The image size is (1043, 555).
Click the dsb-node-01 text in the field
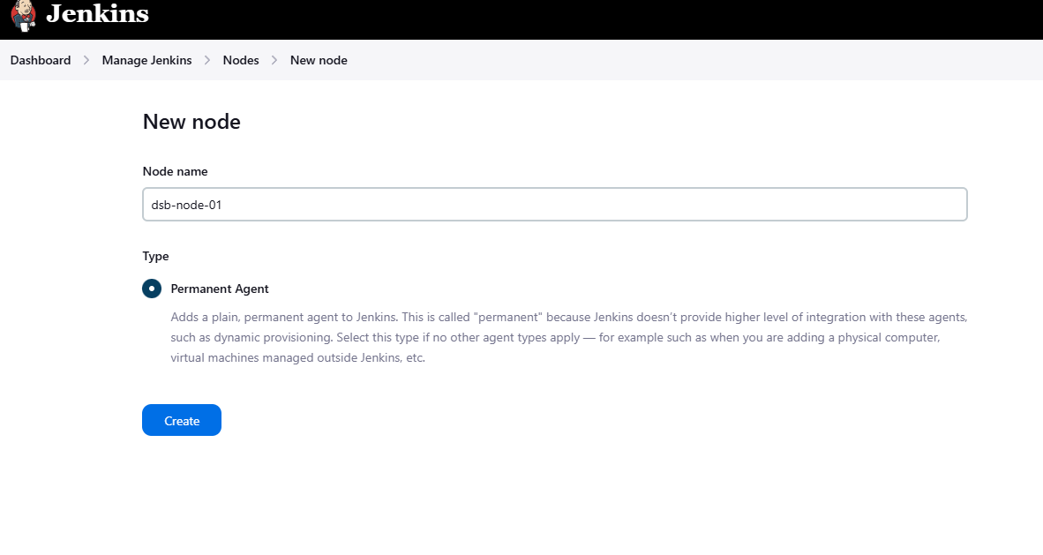coord(186,205)
